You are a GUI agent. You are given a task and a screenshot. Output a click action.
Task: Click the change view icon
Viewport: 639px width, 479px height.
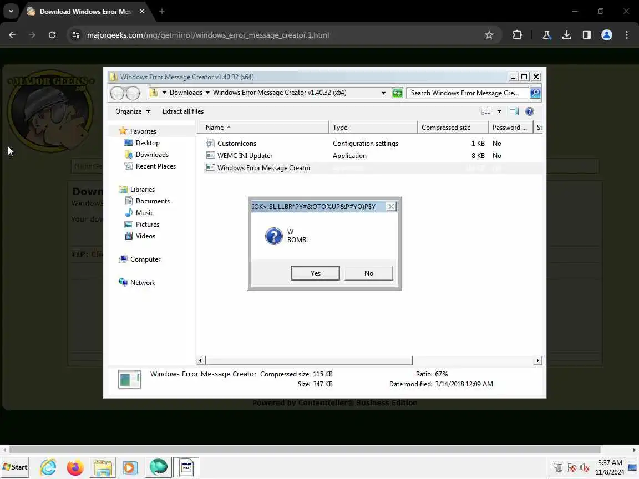point(486,111)
